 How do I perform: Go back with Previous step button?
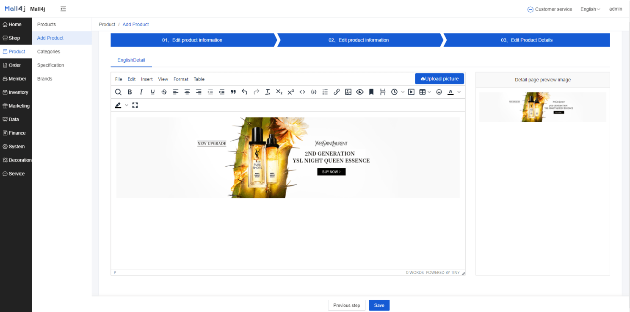pyautogui.click(x=347, y=305)
